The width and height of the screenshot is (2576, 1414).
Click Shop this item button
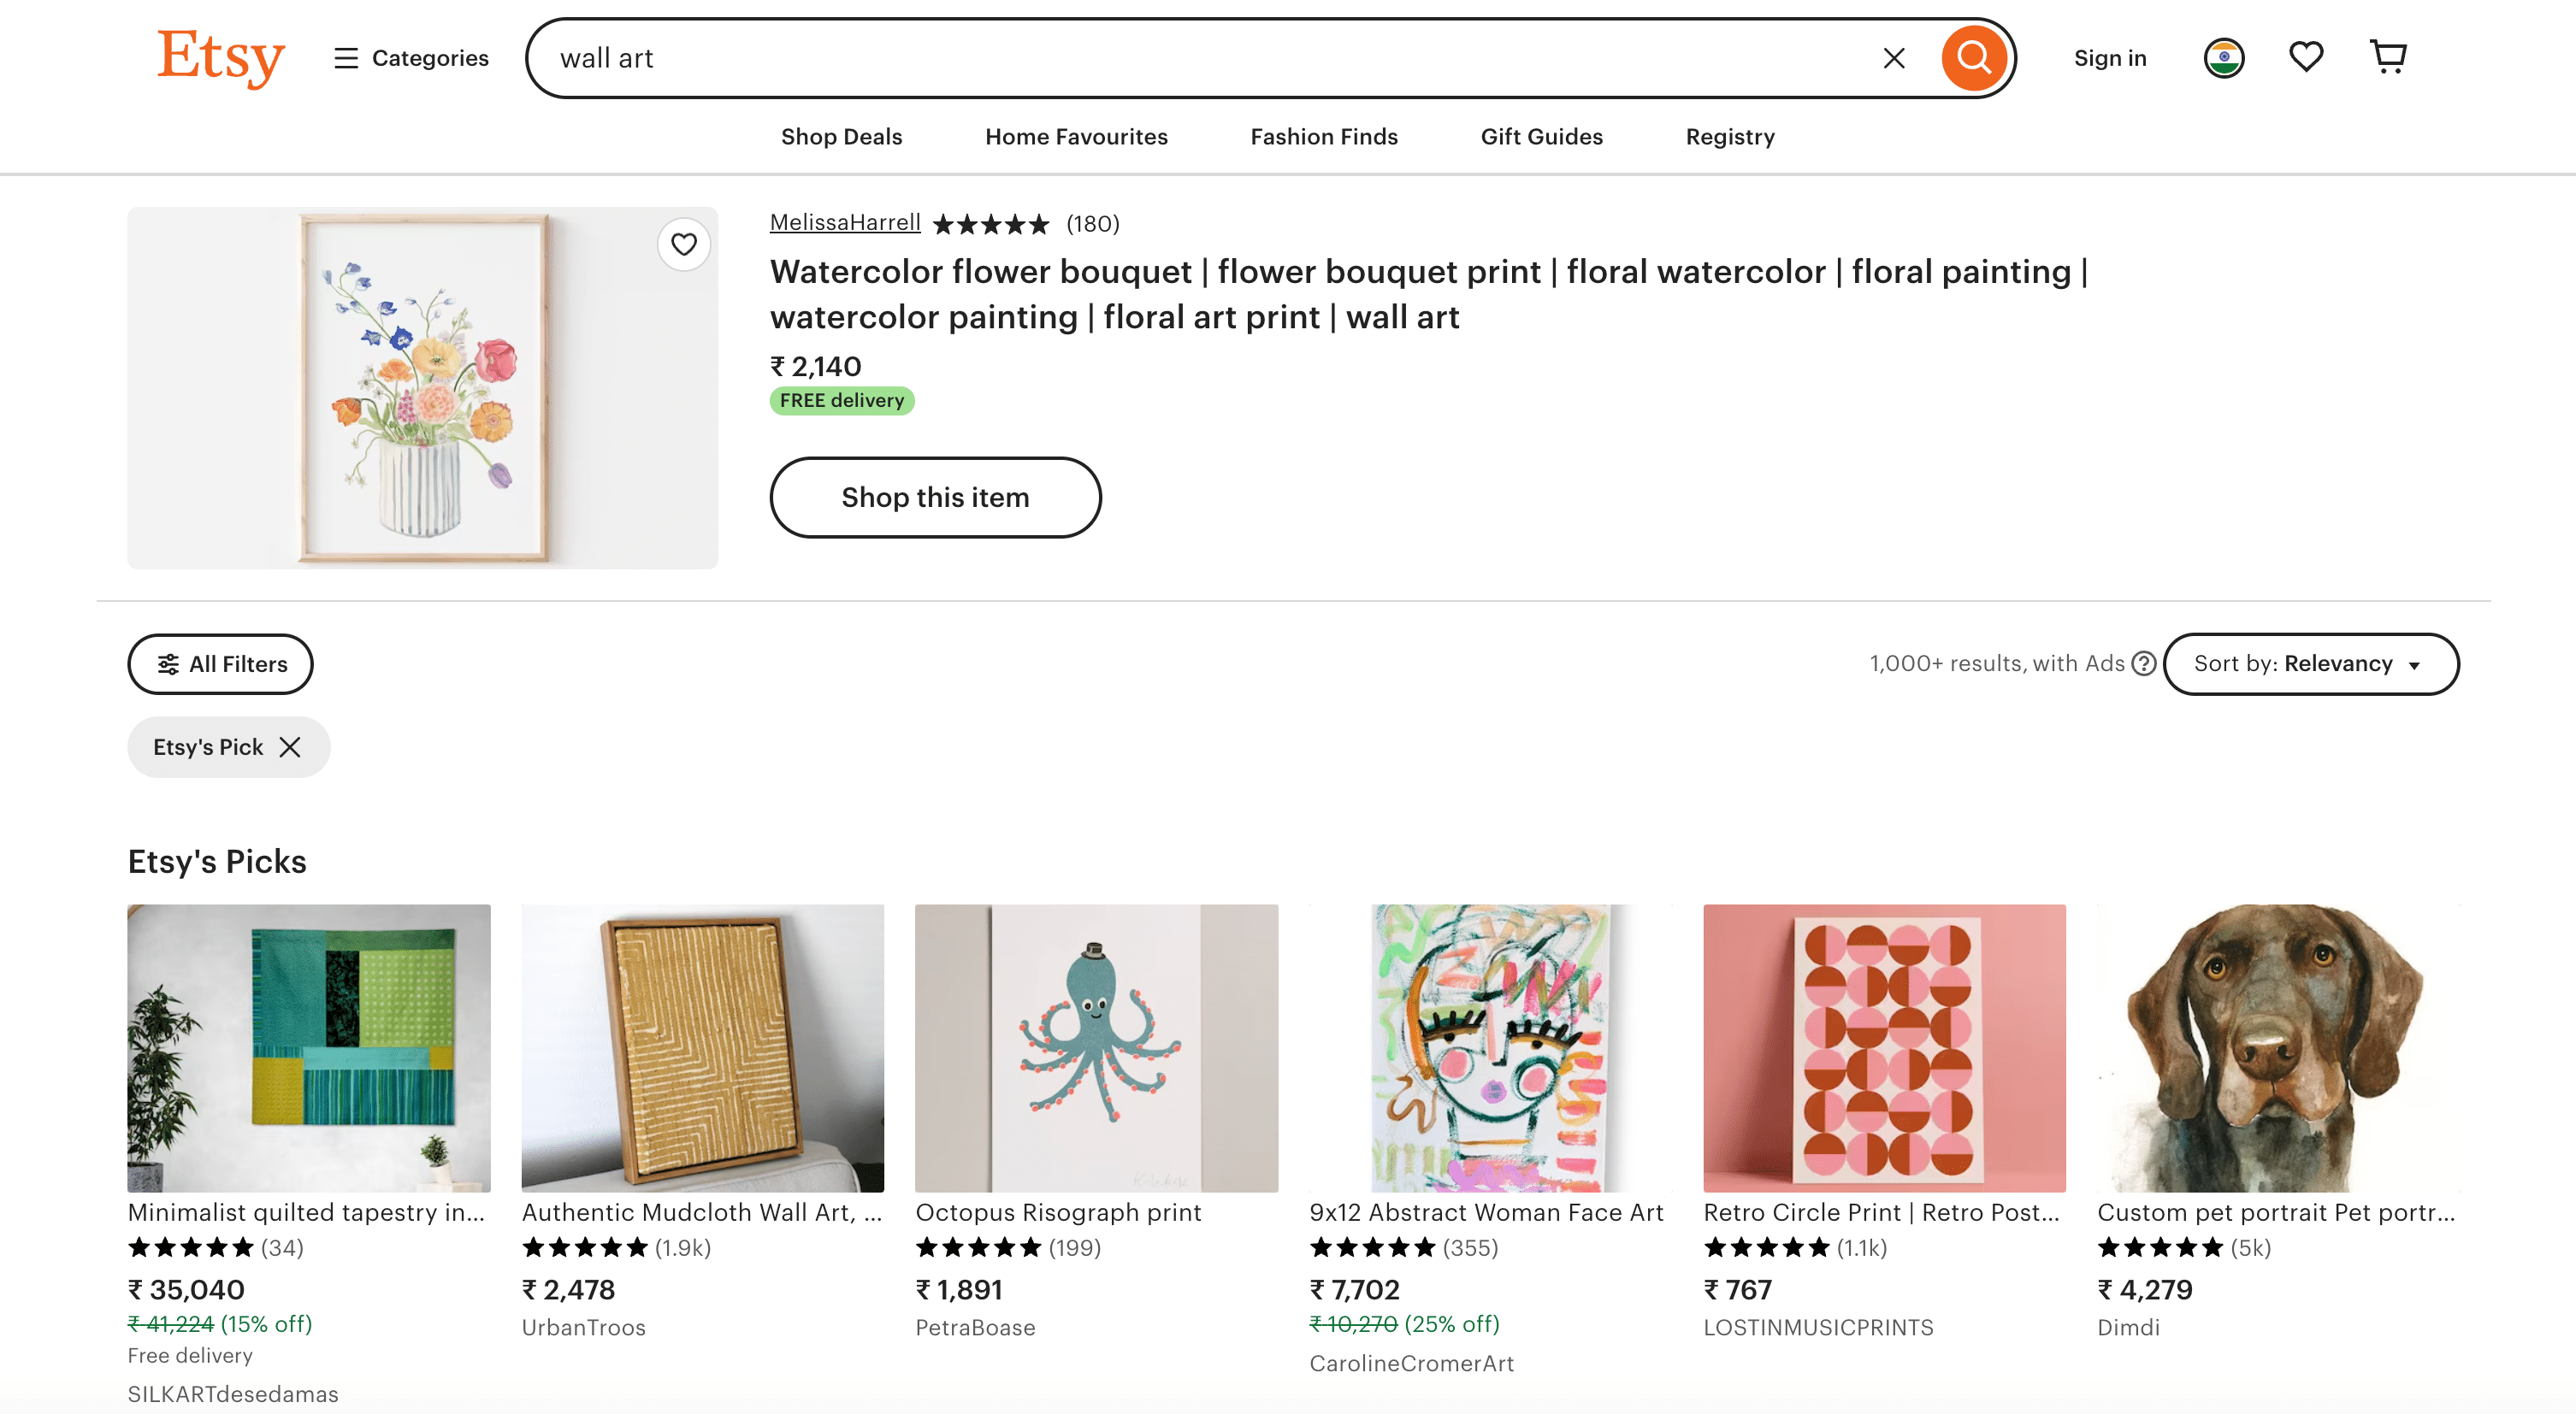click(936, 497)
